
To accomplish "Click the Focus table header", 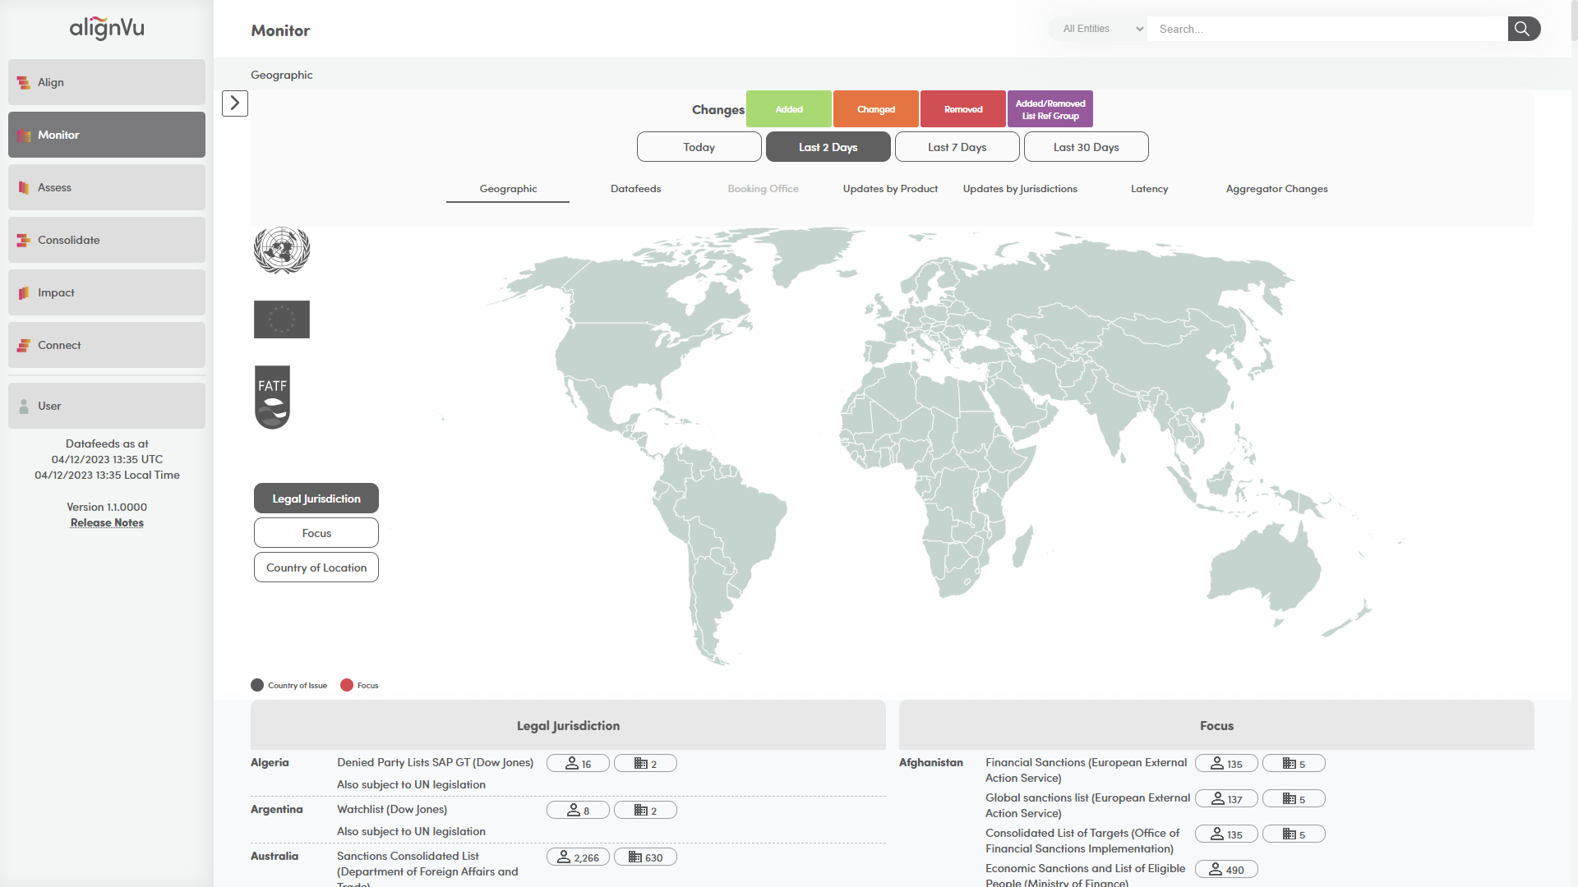I will click(1216, 726).
